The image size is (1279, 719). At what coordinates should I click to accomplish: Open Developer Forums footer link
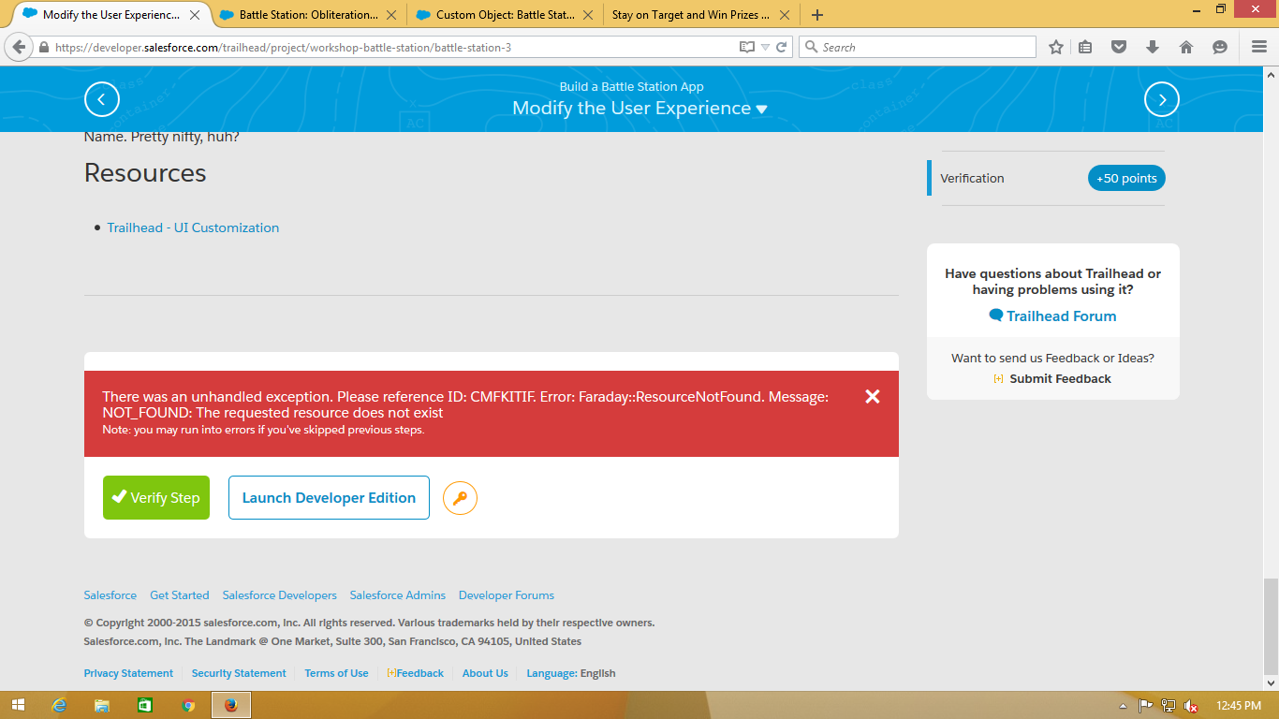pos(507,595)
